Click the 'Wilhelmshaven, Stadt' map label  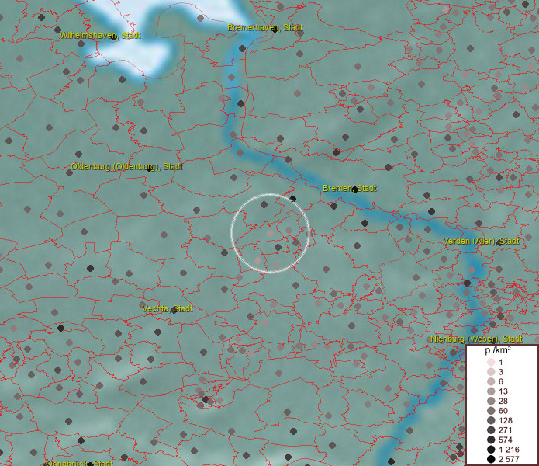coord(100,35)
